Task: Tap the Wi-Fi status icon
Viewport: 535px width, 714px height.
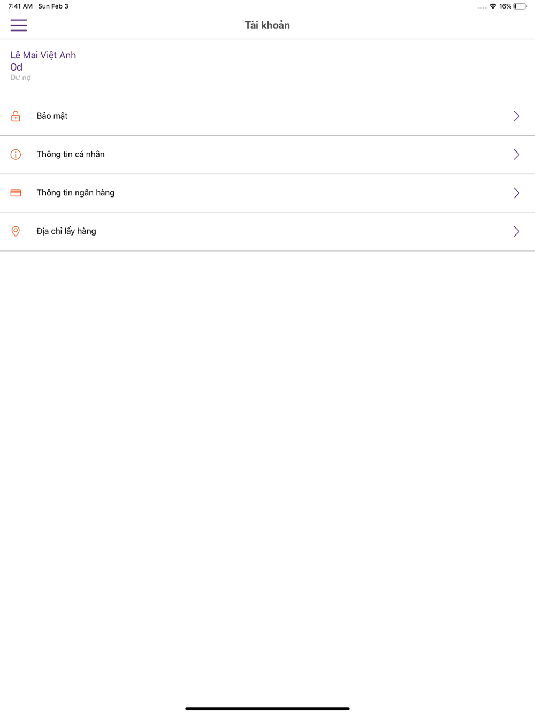Action: (x=493, y=6)
